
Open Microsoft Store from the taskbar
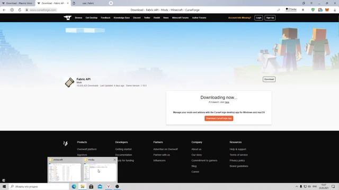click(x=91, y=186)
